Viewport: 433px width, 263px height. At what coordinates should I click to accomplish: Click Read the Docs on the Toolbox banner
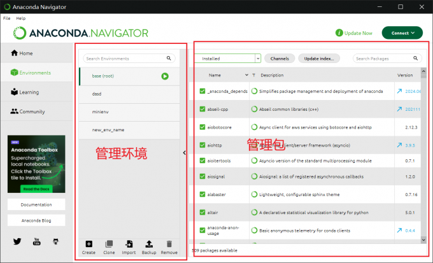point(36,189)
